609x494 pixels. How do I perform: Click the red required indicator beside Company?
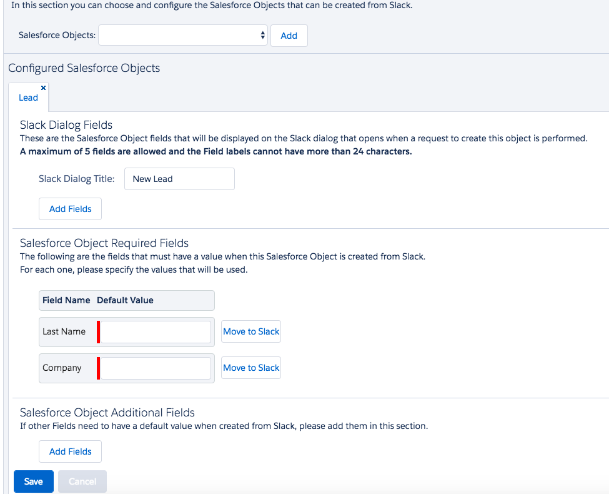[99, 368]
